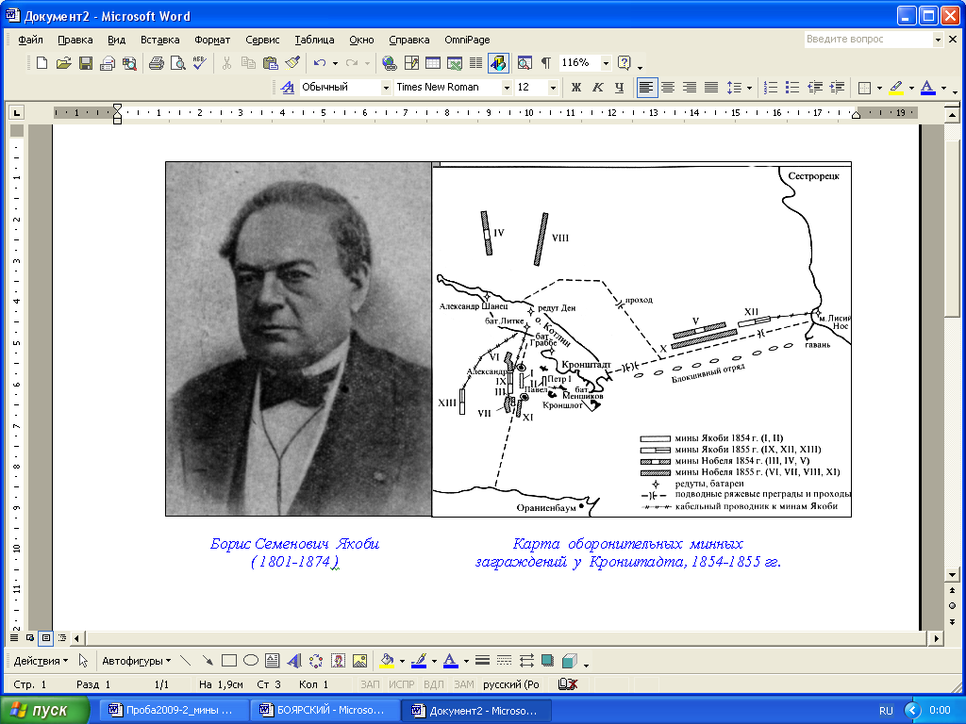Open the Формат menu
This screenshot has width=966, height=724.
pyautogui.click(x=212, y=40)
